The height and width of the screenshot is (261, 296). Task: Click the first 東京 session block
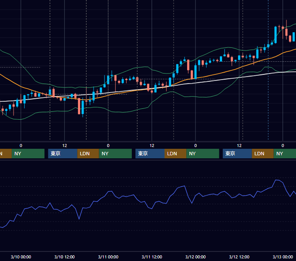[63, 154]
